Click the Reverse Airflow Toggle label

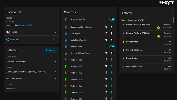tap(80, 53)
